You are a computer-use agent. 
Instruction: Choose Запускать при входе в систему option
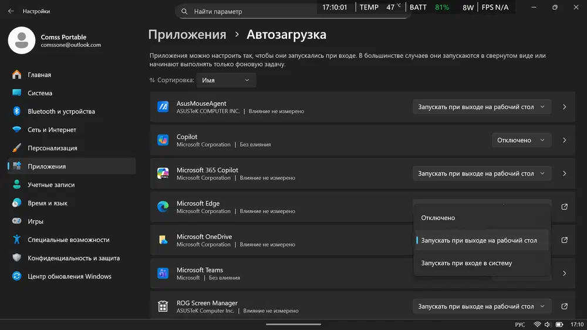482,263
